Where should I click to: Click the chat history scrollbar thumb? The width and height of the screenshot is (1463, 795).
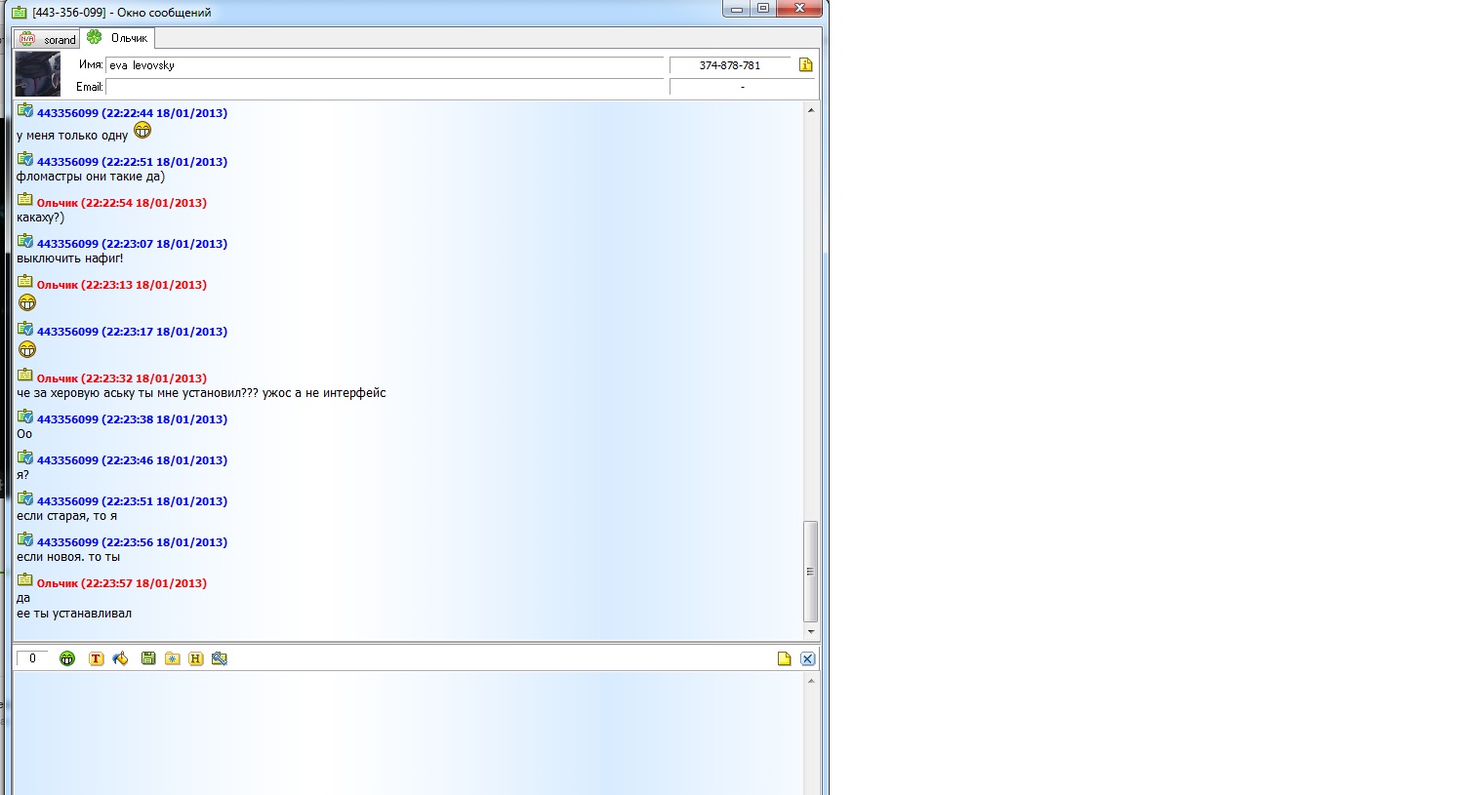click(x=810, y=572)
